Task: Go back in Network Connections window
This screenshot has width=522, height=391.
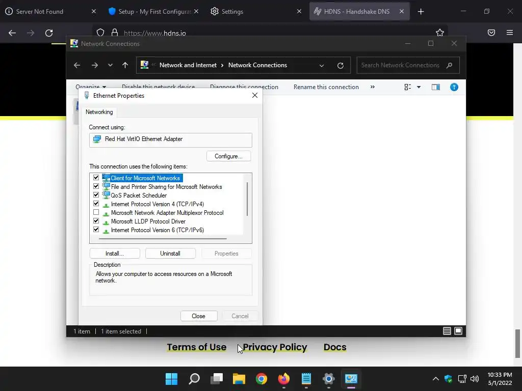Action: click(77, 65)
